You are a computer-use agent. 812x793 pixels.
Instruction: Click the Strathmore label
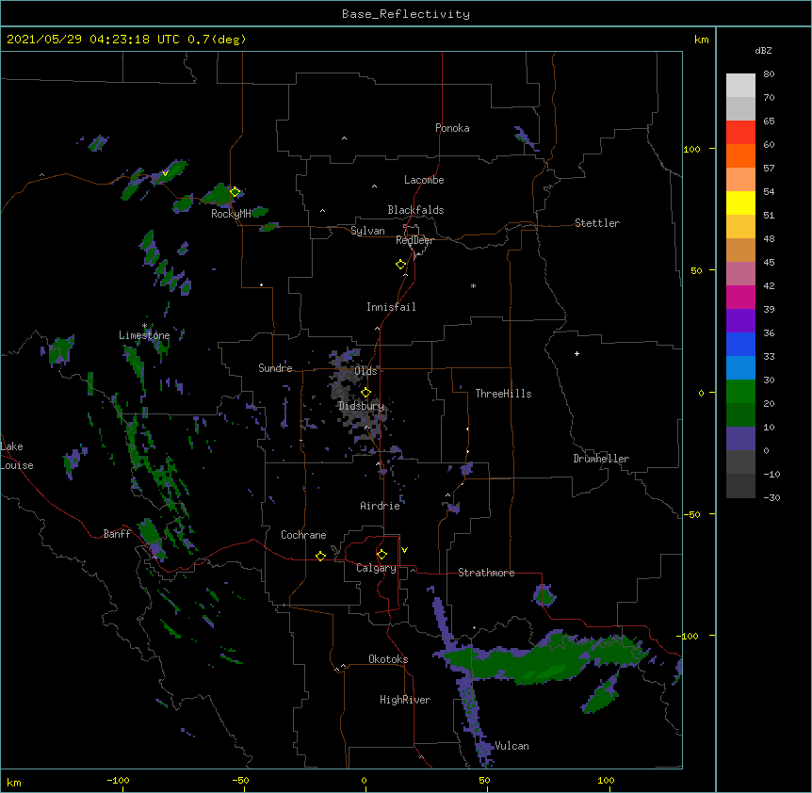[x=486, y=573]
